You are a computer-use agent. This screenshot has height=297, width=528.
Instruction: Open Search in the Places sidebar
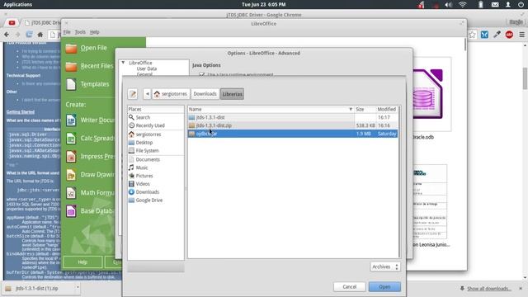point(156,117)
